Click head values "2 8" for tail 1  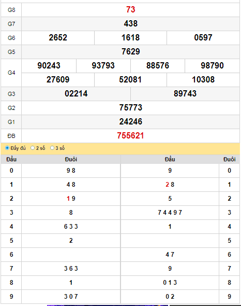point(170,185)
